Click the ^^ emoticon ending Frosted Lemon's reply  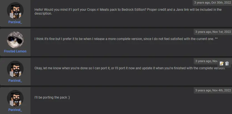pos(216,39)
